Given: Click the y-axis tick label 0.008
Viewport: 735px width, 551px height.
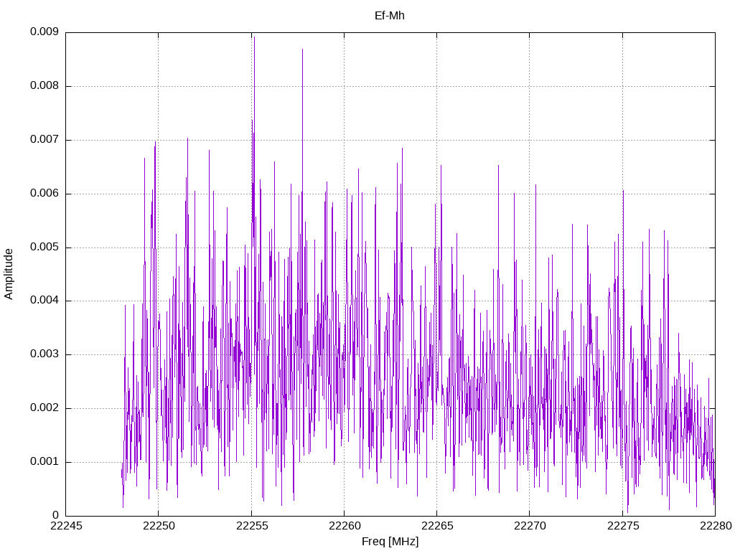Looking at the screenshot, I should click(x=45, y=86).
